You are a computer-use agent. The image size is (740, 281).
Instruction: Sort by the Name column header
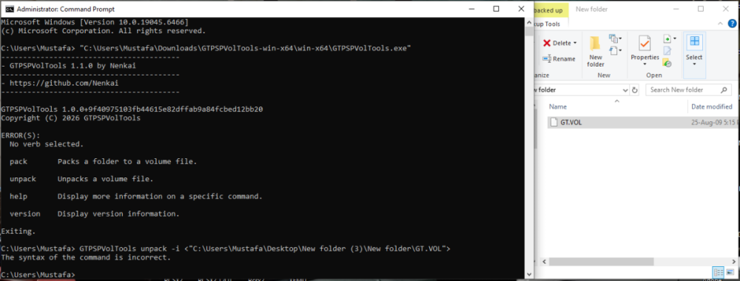[x=558, y=106]
